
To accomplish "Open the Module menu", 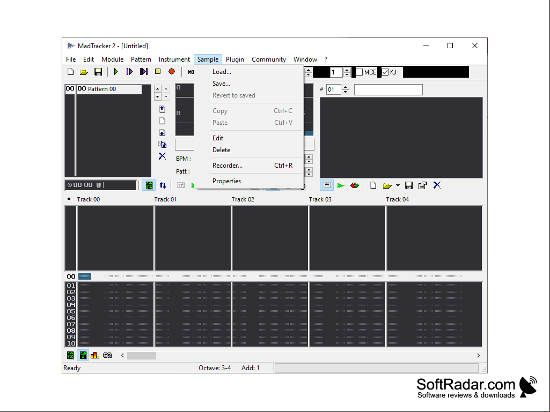I will tap(113, 59).
